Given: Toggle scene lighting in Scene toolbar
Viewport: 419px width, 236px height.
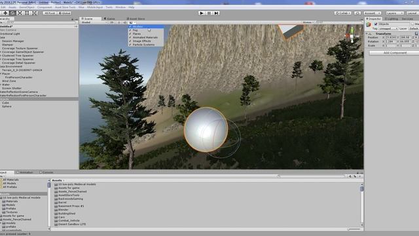Looking at the screenshot, I should (119, 22).
